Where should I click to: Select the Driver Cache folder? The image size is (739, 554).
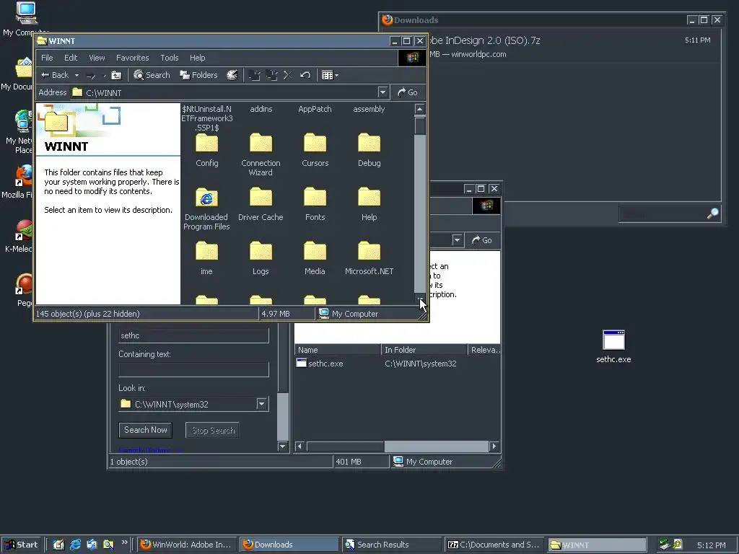click(261, 198)
